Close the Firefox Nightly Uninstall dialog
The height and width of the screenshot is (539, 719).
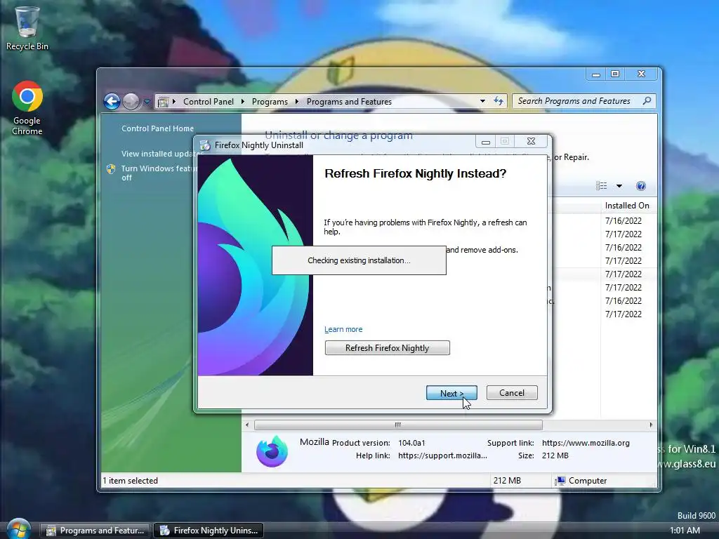(x=531, y=141)
